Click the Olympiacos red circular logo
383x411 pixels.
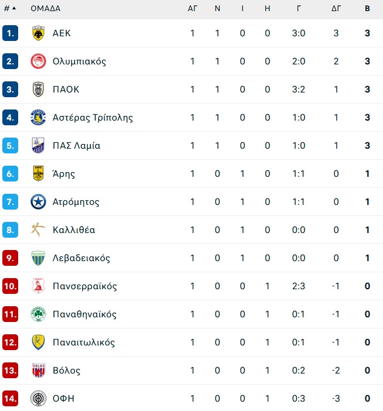pos(38,61)
